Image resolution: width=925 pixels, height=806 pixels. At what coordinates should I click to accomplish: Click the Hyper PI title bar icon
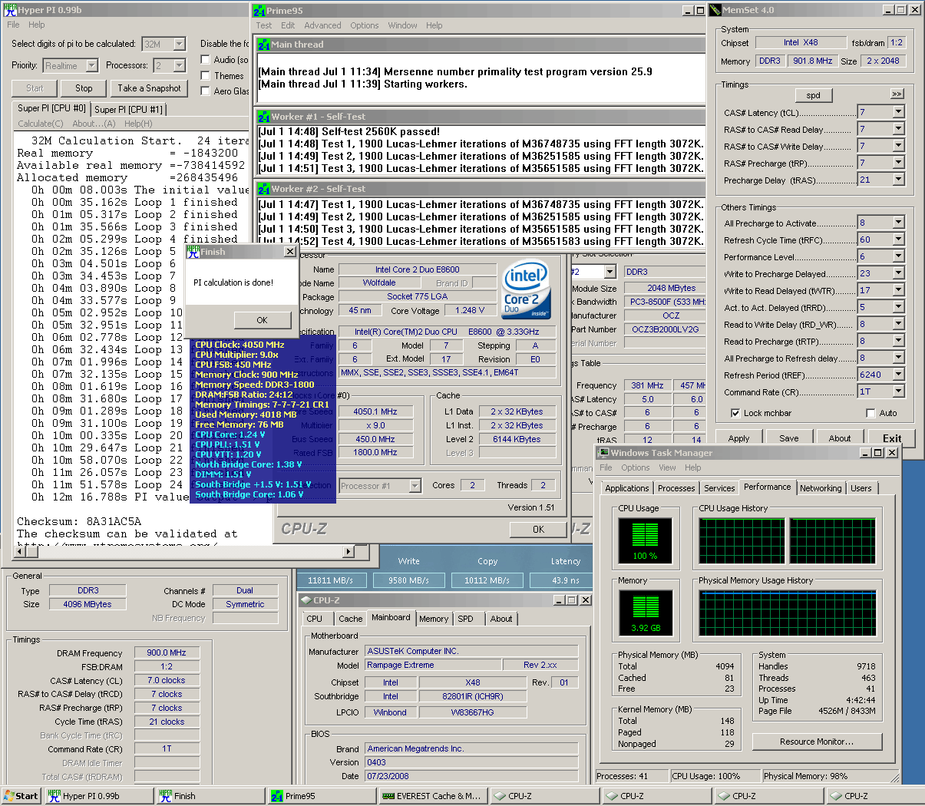pos(9,8)
